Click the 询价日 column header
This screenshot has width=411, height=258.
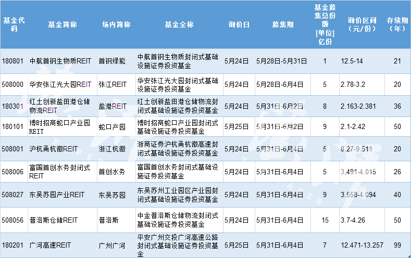[239, 24]
